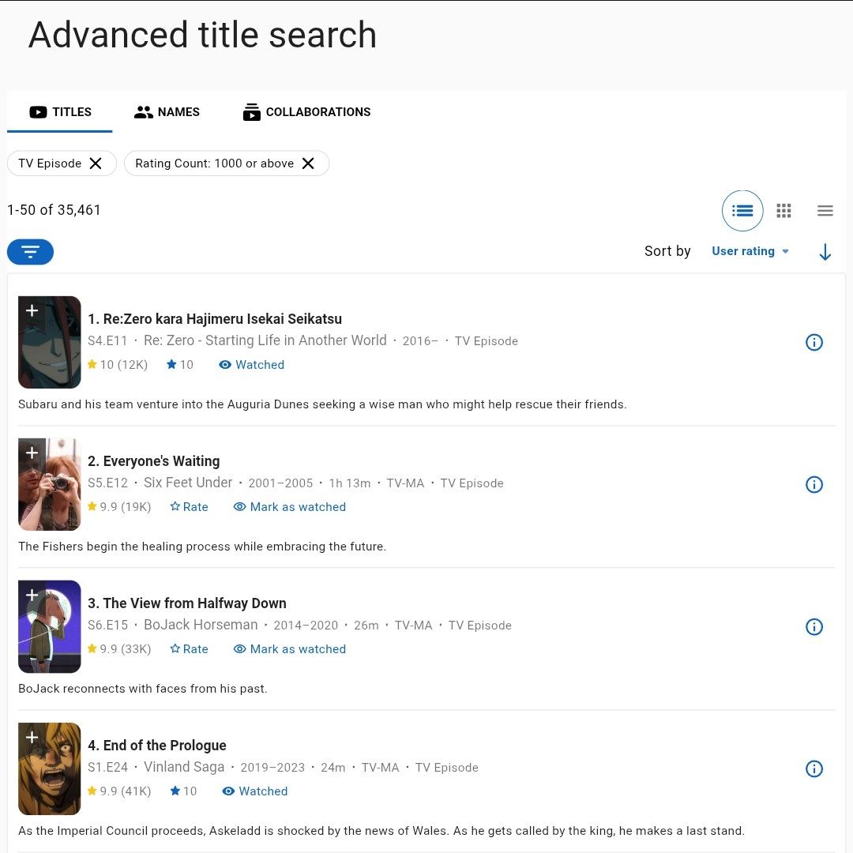Add The View from Halfway Down to watchlist

[x=32, y=595]
